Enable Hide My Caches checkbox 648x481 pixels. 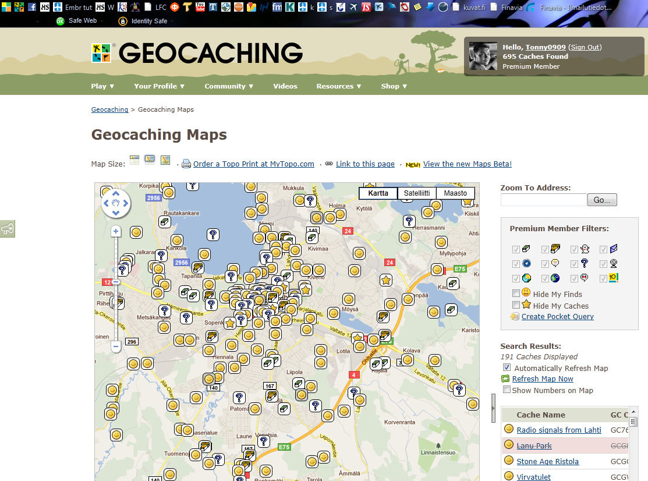pos(516,305)
